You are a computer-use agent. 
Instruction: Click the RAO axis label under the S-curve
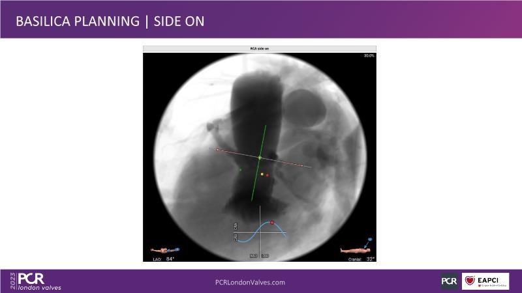point(253,256)
